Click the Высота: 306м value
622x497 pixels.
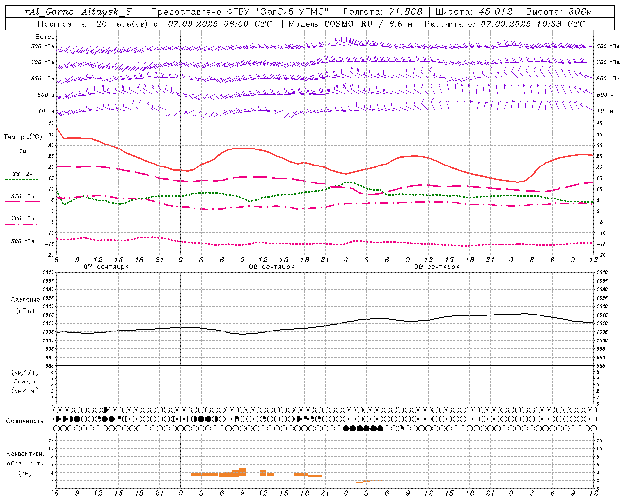[559, 12]
